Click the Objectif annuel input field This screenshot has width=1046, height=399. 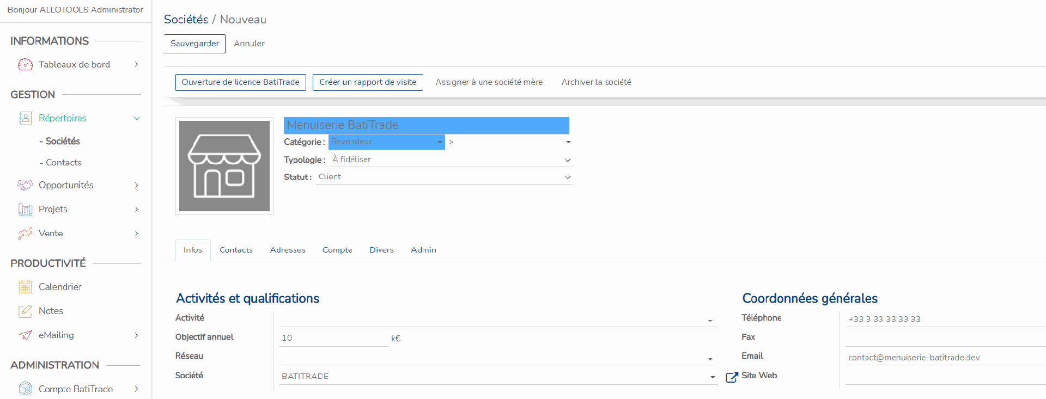pos(334,338)
